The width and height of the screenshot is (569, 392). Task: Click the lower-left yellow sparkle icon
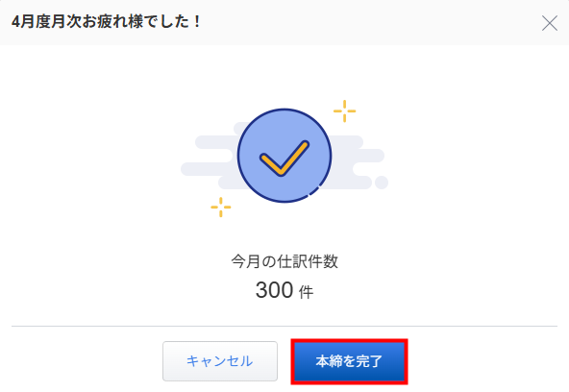(x=221, y=208)
